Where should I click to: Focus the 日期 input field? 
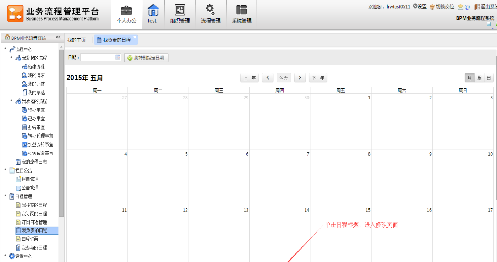pos(101,58)
